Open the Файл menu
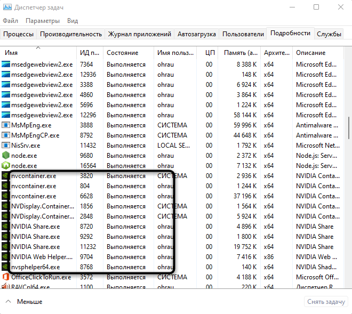 (10, 21)
